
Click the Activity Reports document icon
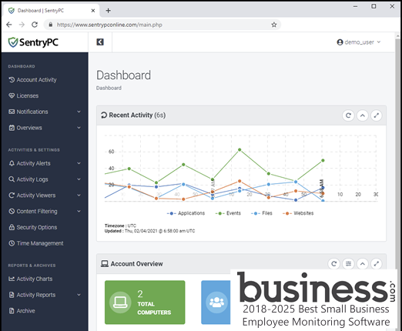pyautogui.click(x=12, y=295)
